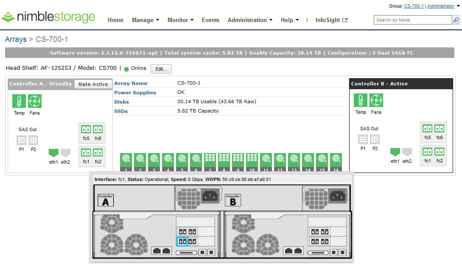462x266 pixels.
Task: Expand the user dropdown arrow near Administrator
Action: (x=458, y=6)
